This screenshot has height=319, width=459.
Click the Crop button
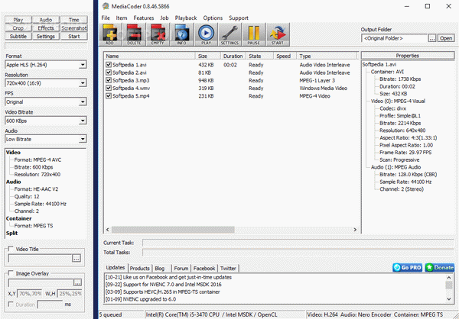click(x=18, y=28)
